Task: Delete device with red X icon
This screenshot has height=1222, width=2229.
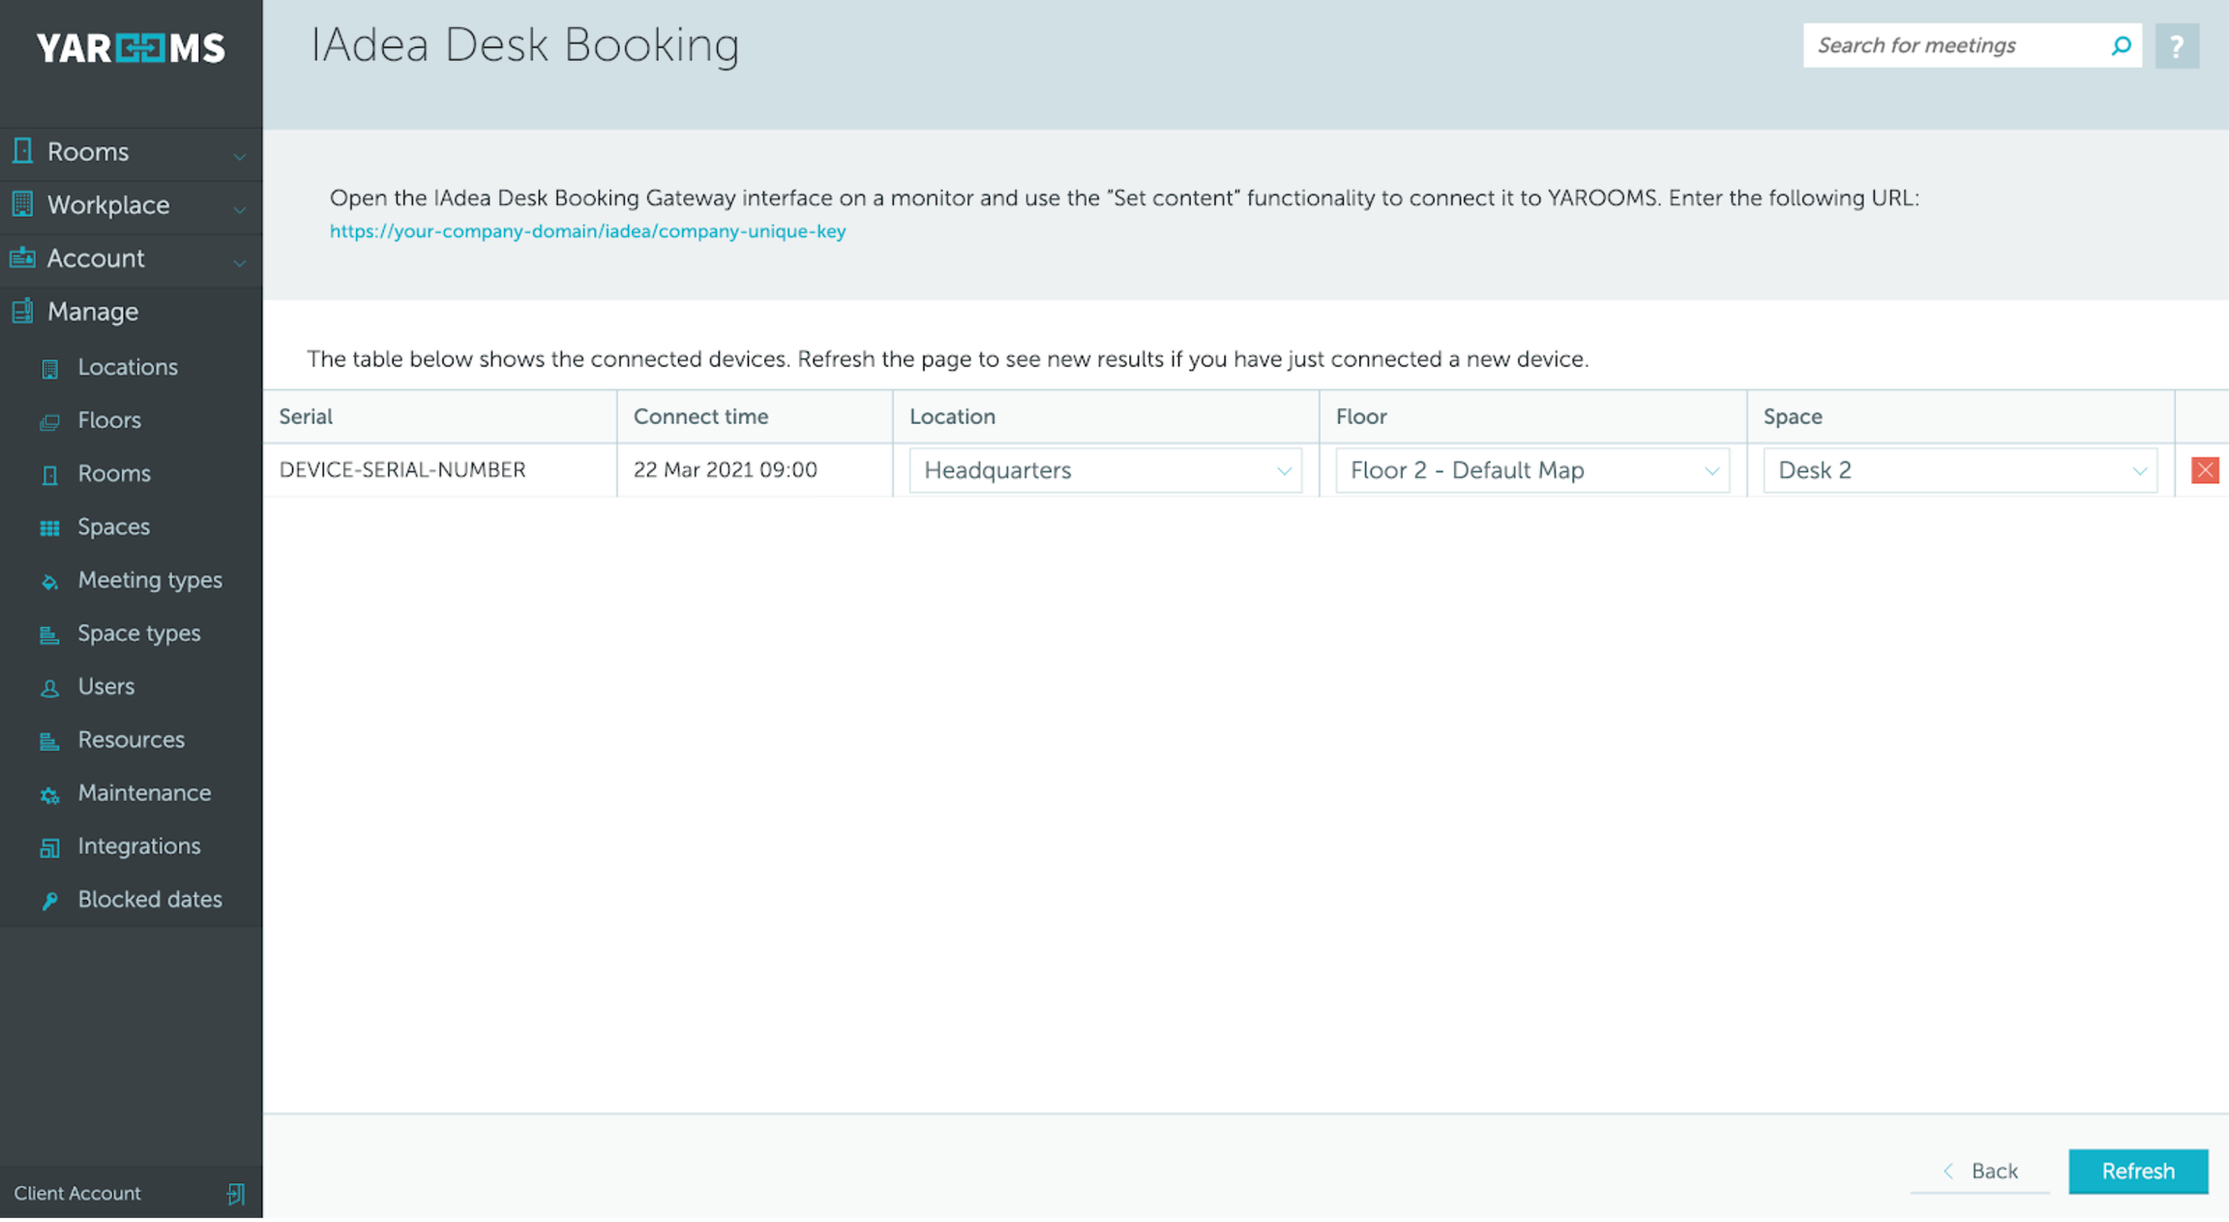Action: (2205, 470)
